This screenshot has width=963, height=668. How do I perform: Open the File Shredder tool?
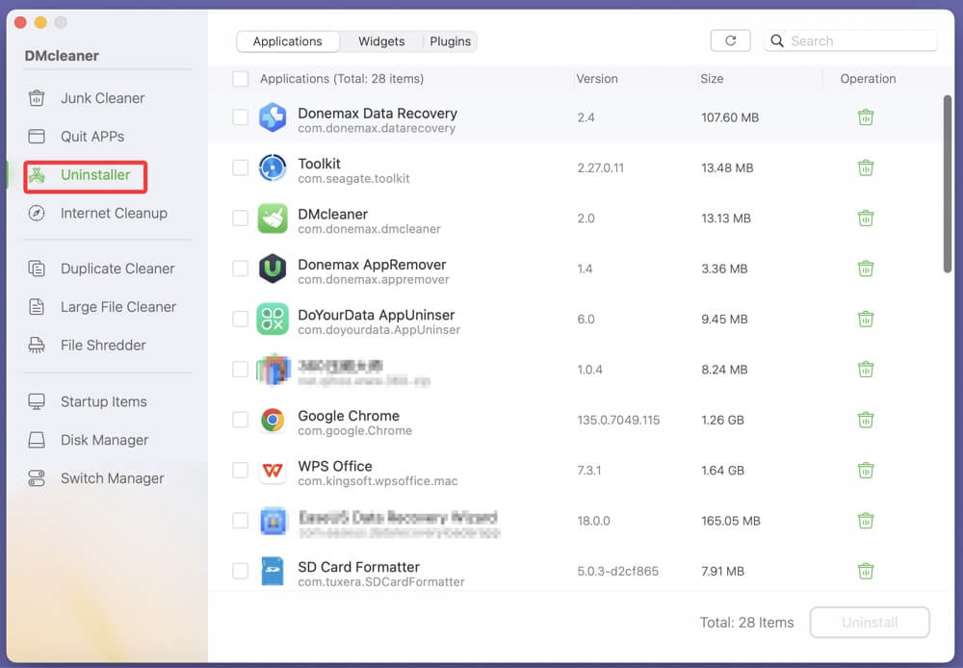[39, 345]
